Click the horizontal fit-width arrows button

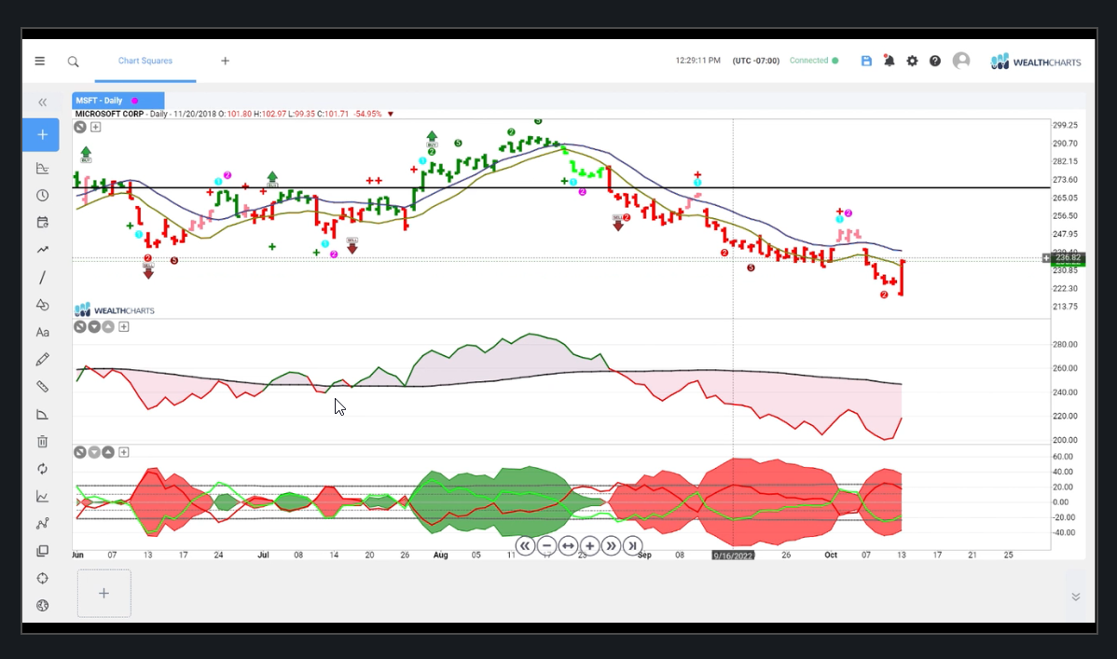(x=568, y=546)
